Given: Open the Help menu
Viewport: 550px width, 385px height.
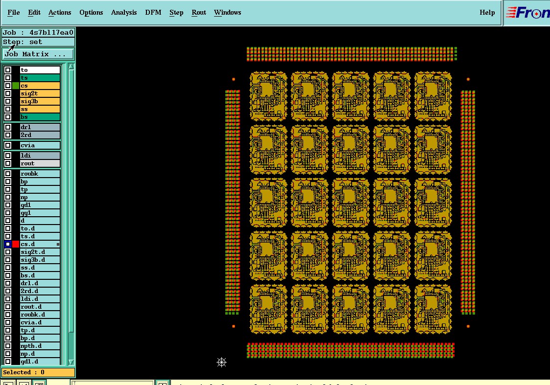Looking at the screenshot, I should [487, 13].
